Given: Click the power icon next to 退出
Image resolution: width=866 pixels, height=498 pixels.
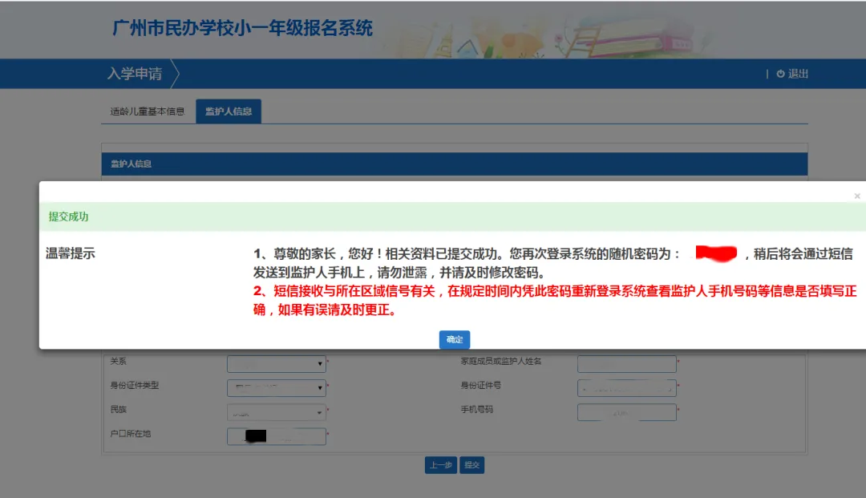Looking at the screenshot, I should [780, 73].
